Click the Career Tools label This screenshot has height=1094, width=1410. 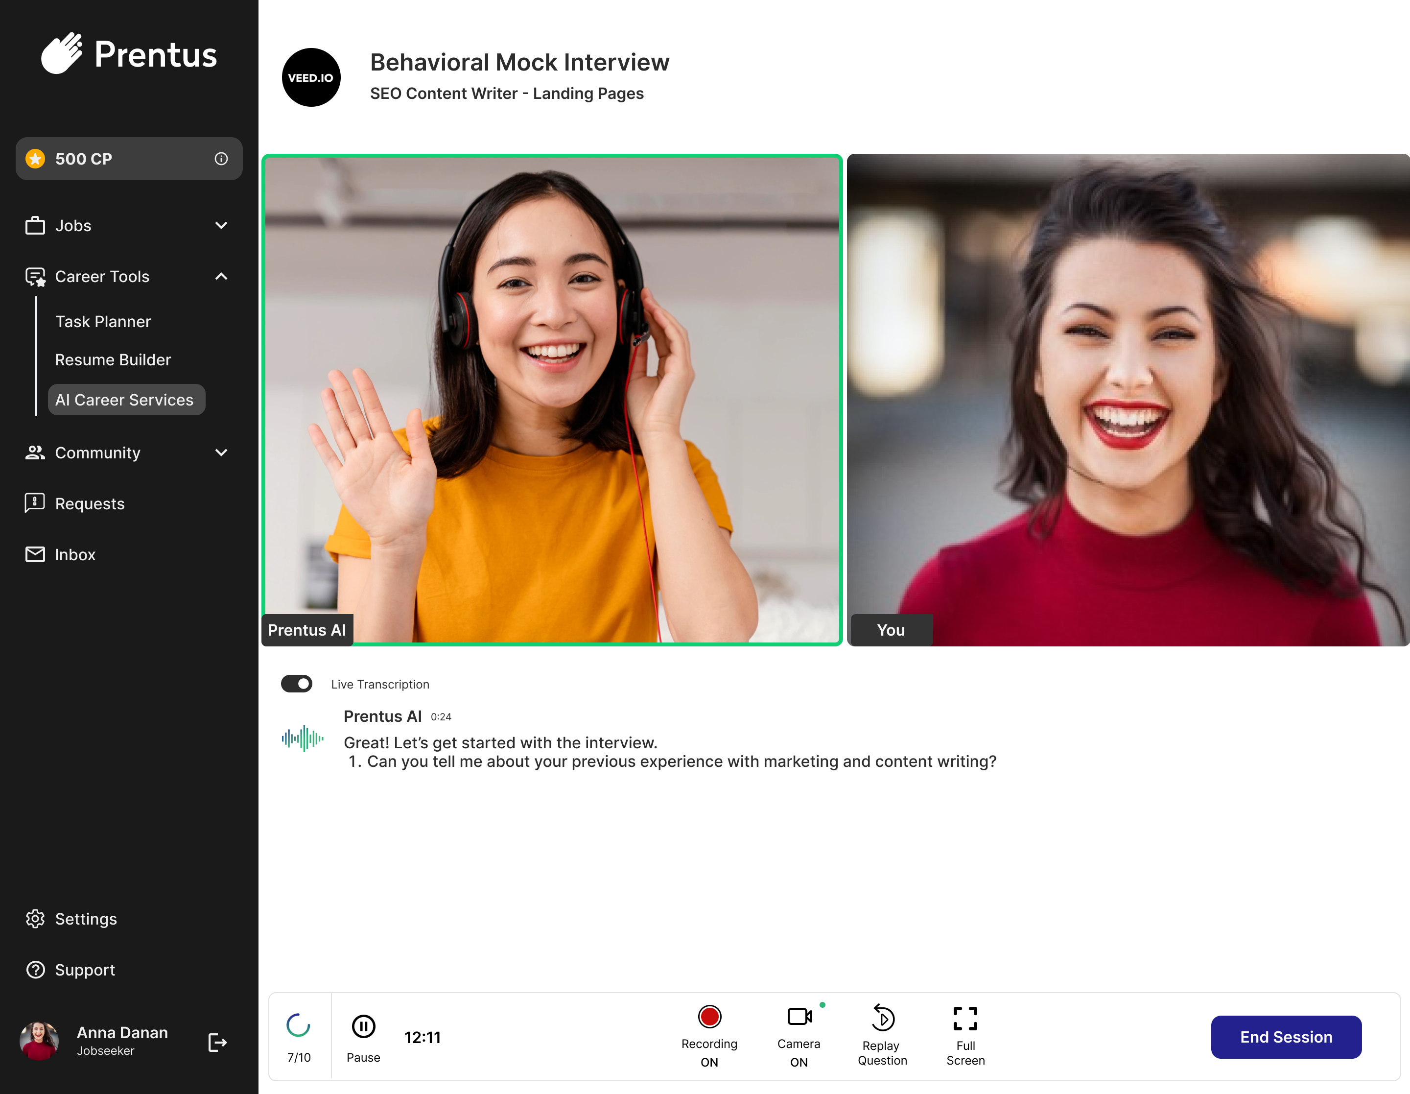coord(102,276)
